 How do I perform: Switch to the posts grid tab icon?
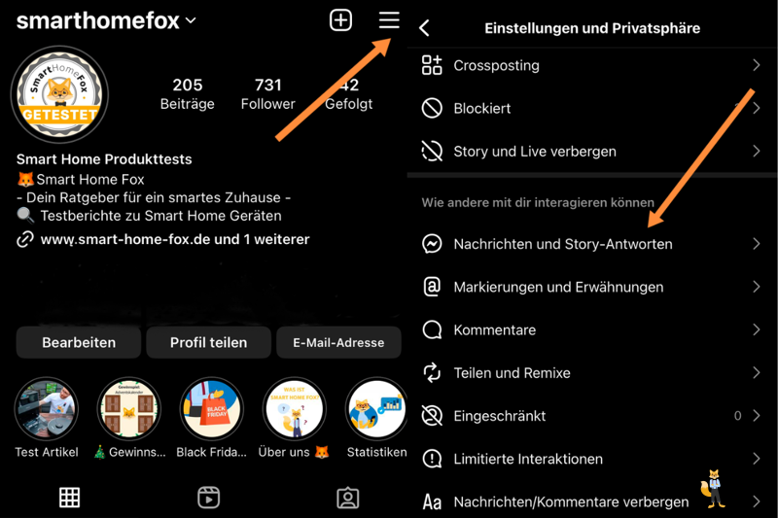69,498
